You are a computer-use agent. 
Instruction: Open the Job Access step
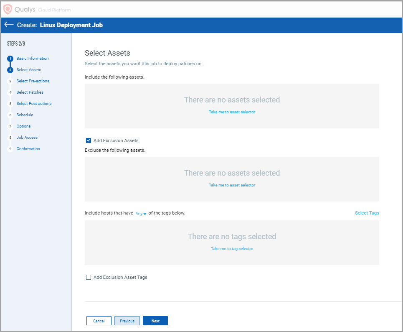[x=27, y=137]
